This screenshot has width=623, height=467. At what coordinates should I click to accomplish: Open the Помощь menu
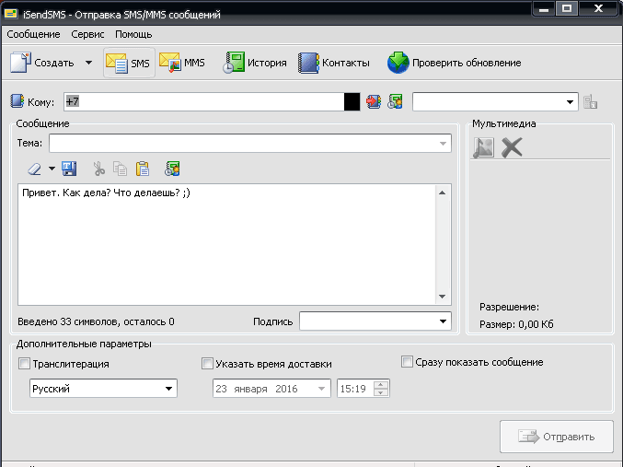click(133, 35)
